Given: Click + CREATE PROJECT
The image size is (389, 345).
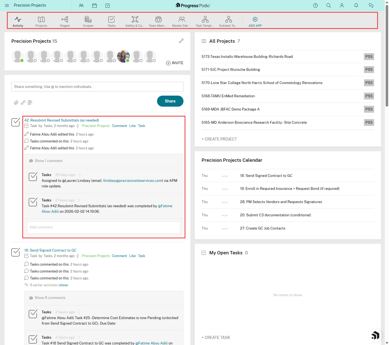Looking at the screenshot, I should point(219,139).
